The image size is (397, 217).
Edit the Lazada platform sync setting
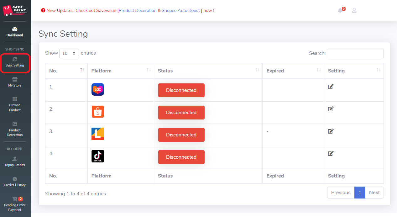(331, 87)
